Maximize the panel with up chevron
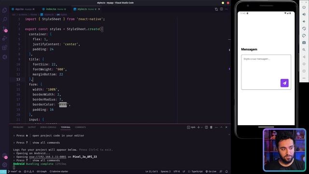Screen dimensions: 309x174 tap(221, 127)
